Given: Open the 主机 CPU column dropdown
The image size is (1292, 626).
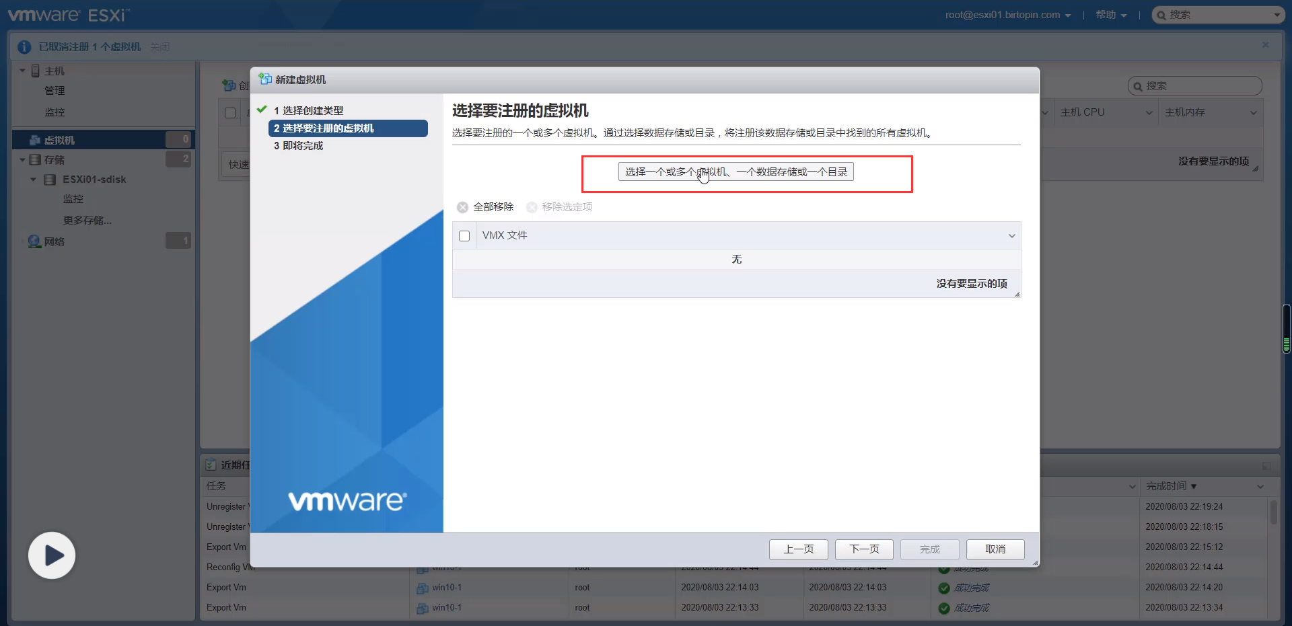Looking at the screenshot, I should click(1149, 113).
